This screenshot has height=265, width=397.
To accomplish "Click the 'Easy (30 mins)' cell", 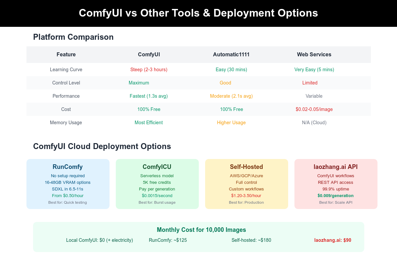I will (x=231, y=70).
